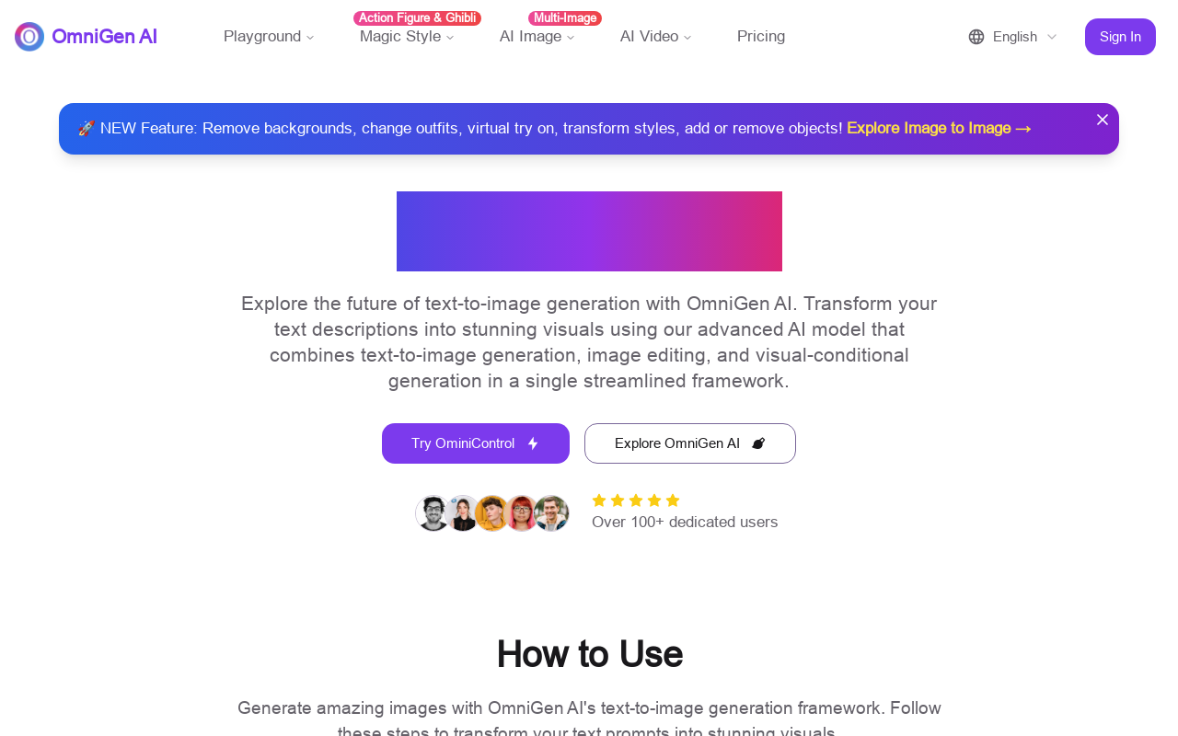The image size is (1178, 736).
Task: Click the purple-pink gradient hero banner
Action: coord(589,231)
